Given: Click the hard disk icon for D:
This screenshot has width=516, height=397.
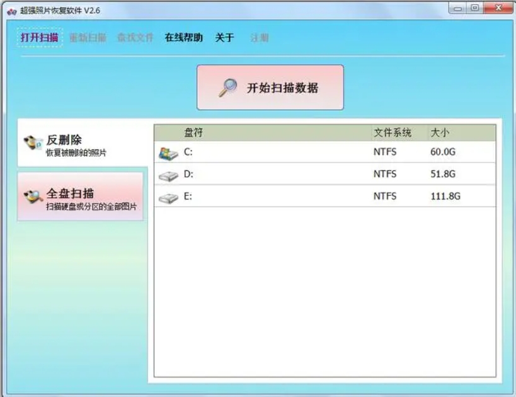Looking at the screenshot, I should point(168,176).
